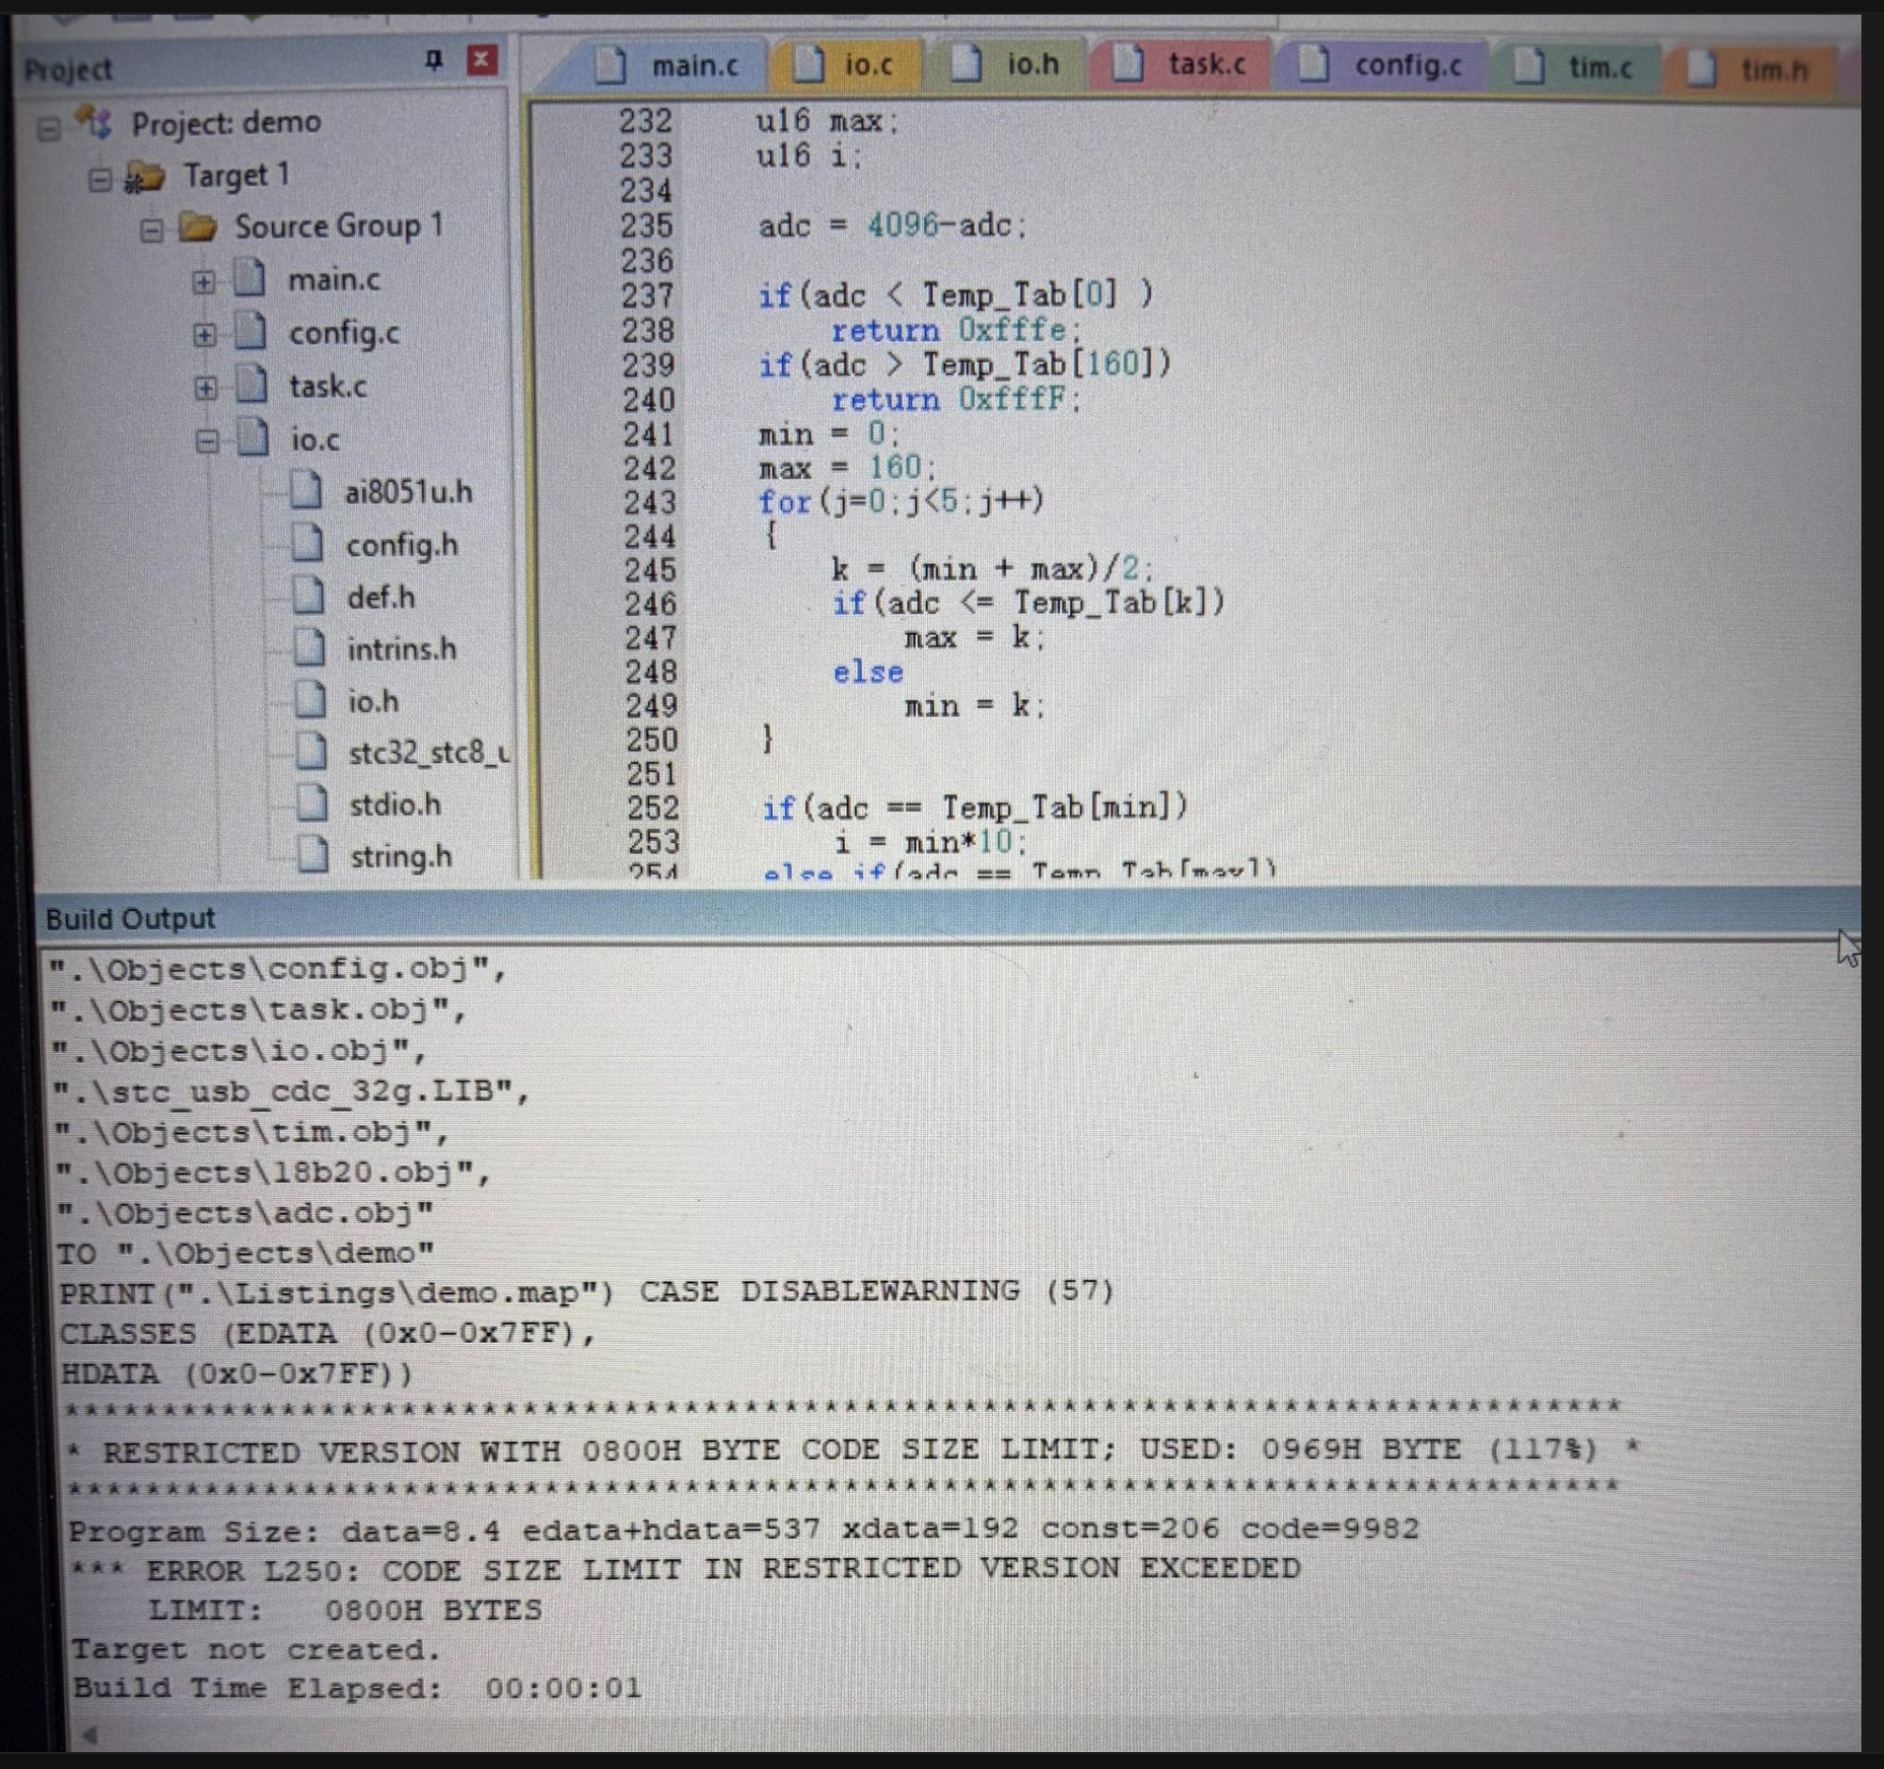Viewport: 1884px width, 1769px height.
Task: Click the 'u16 max;' declaration line
Action: 827,122
